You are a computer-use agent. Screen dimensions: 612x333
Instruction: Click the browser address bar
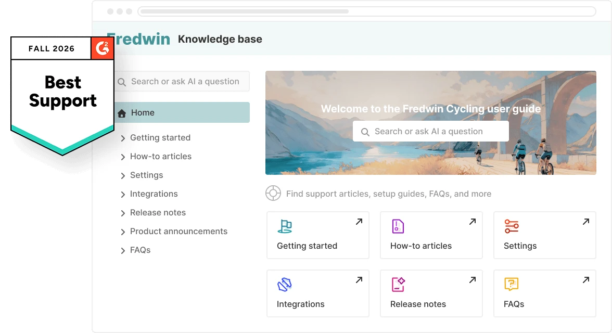click(367, 11)
